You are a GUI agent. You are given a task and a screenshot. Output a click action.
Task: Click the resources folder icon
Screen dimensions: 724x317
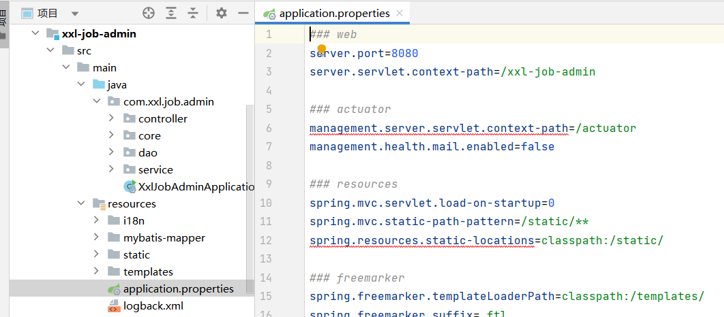(99, 203)
